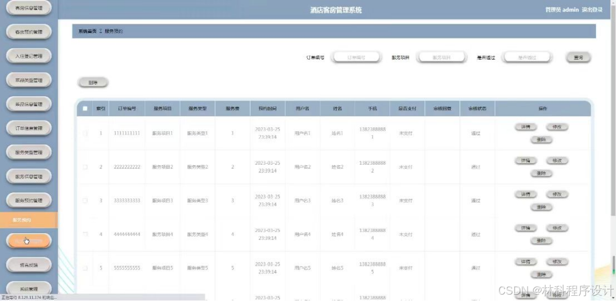
Task: Open 详情 for order 4444444444
Action: click(x=526, y=228)
